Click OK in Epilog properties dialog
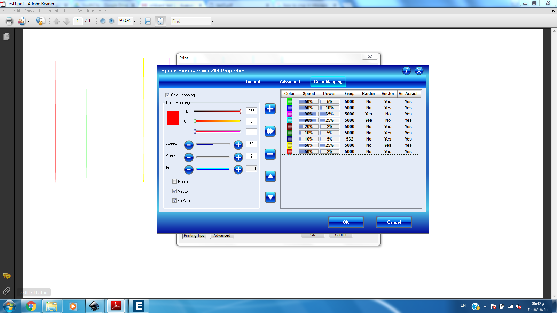Viewport: 557px width, 313px height. point(346,222)
